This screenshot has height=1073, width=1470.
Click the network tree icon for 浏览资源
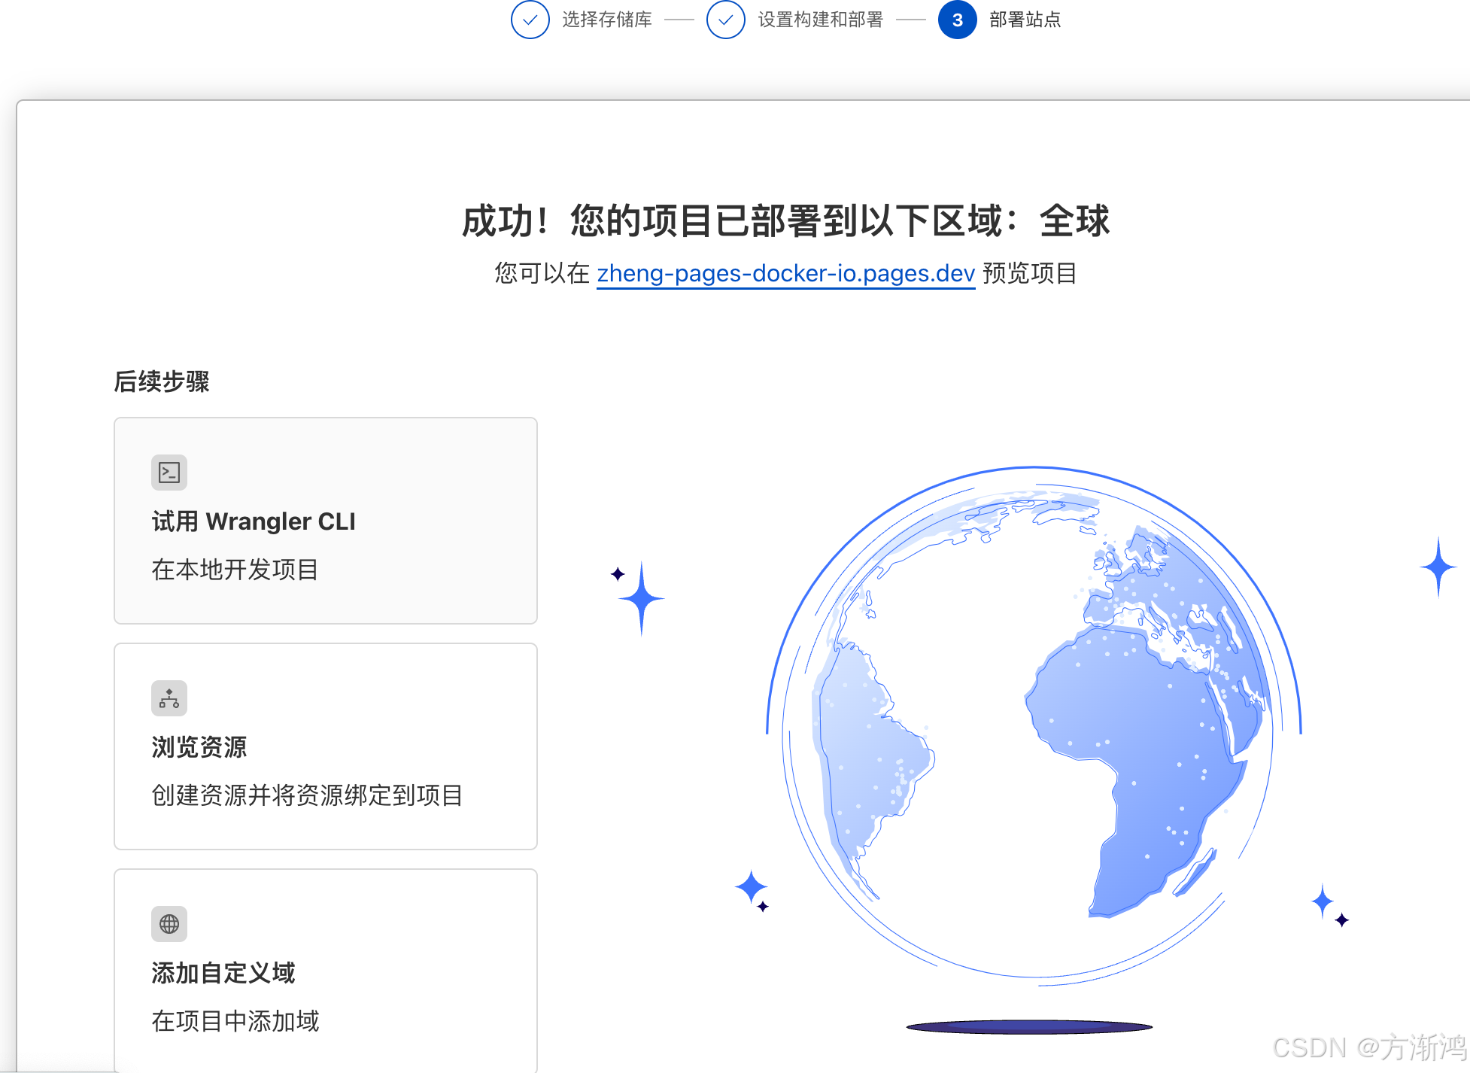[169, 698]
